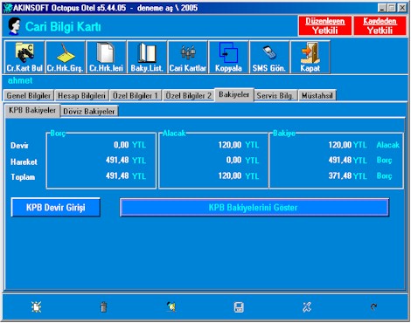The width and height of the screenshot is (411, 323).
Task: Select the KPB Bakiyeler sub-tab
Action: 32,110
